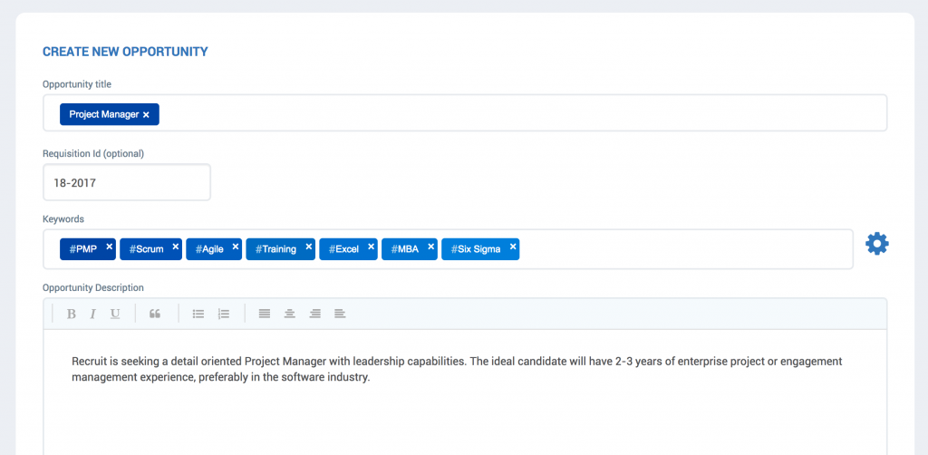Screen dimensions: 928x455
Task: Toggle bold formatting in description editor
Action: 72,314
